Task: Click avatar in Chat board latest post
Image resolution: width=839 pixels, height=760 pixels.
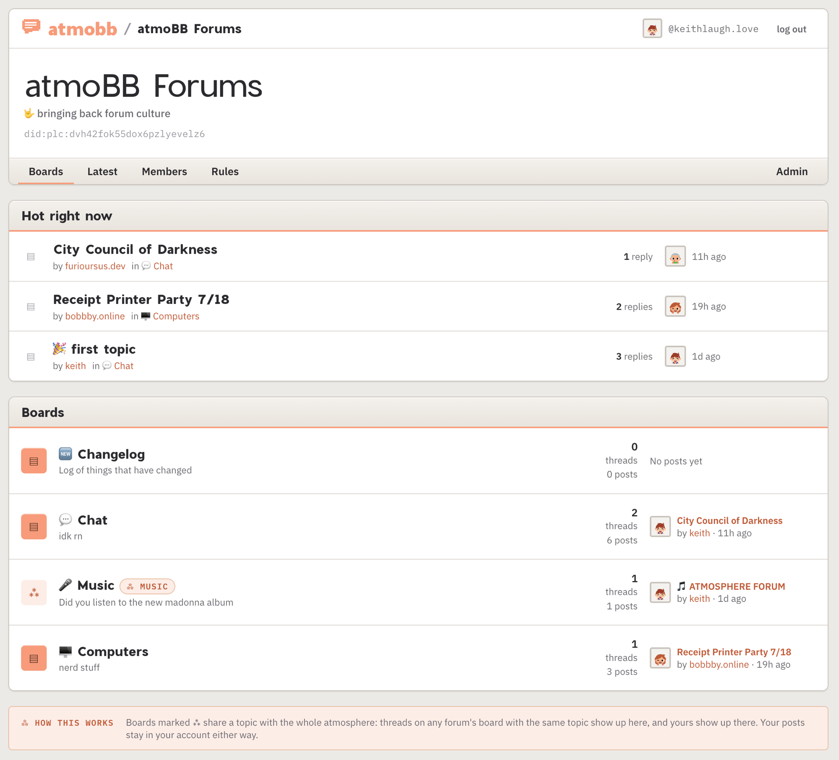Action: [x=660, y=527]
